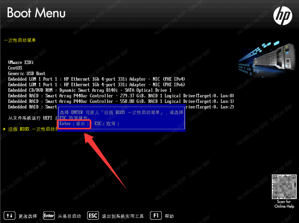
Task: Click the ESC key icon in footer
Action: click(93, 216)
